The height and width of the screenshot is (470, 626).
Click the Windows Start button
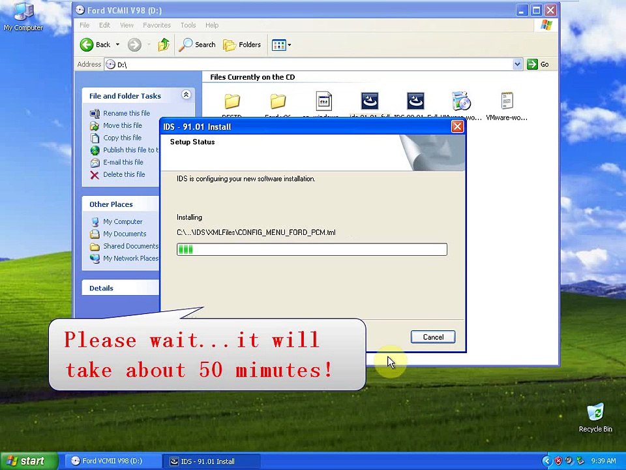[29, 462]
